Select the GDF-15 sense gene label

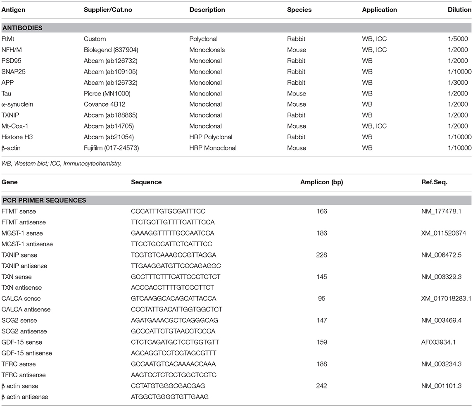tap(22, 342)
